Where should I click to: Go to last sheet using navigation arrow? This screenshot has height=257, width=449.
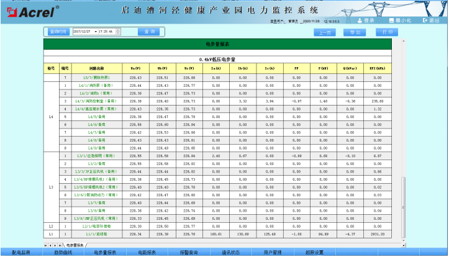tap(61, 246)
